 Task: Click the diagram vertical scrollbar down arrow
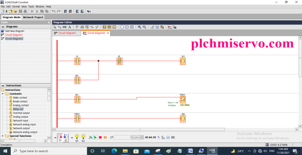(300, 126)
